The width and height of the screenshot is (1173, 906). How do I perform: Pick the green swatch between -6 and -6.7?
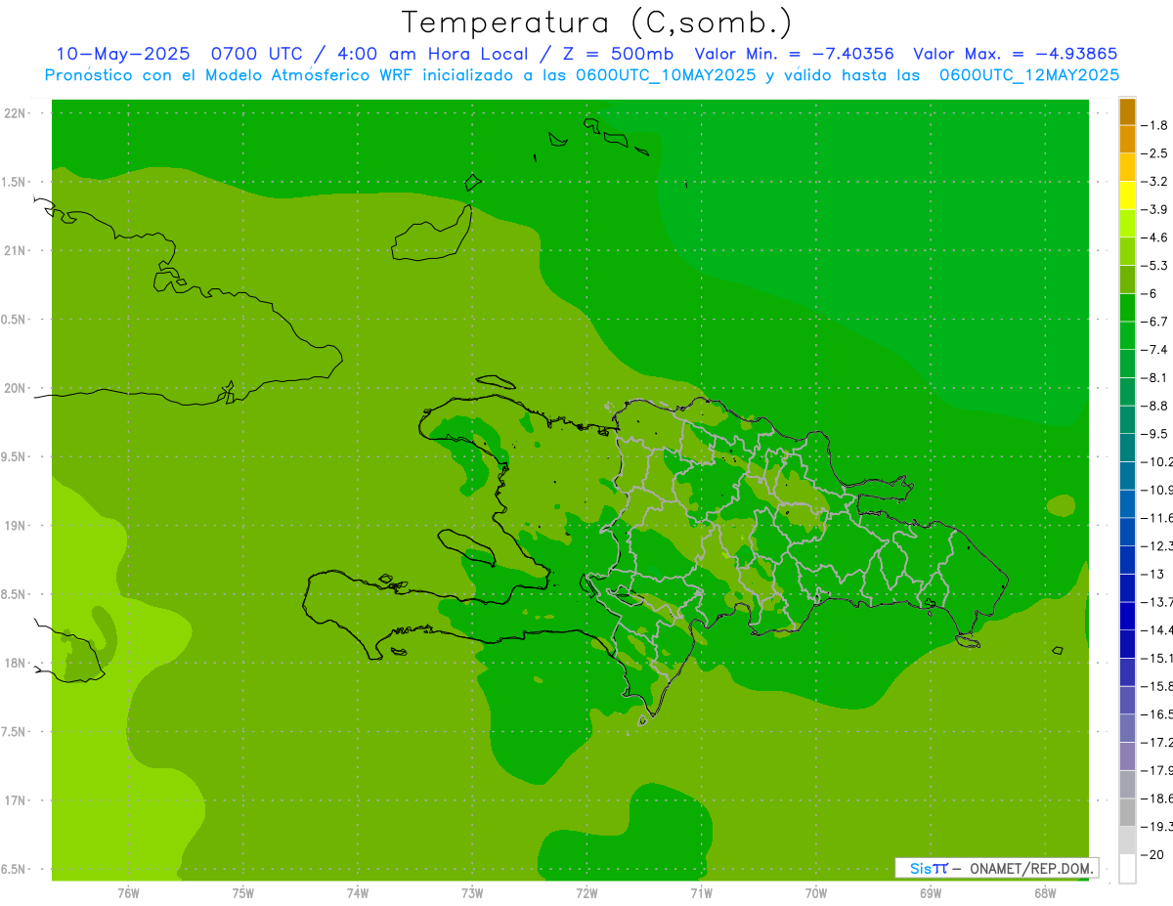click(x=1127, y=307)
